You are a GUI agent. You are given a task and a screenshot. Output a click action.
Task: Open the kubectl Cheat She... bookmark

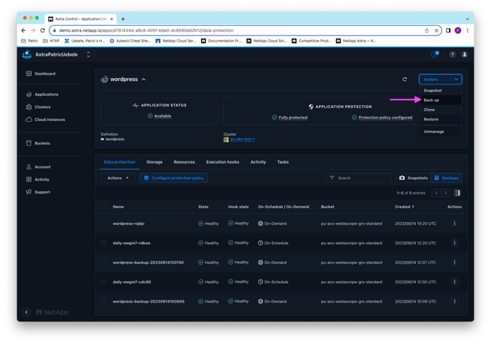coord(130,41)
